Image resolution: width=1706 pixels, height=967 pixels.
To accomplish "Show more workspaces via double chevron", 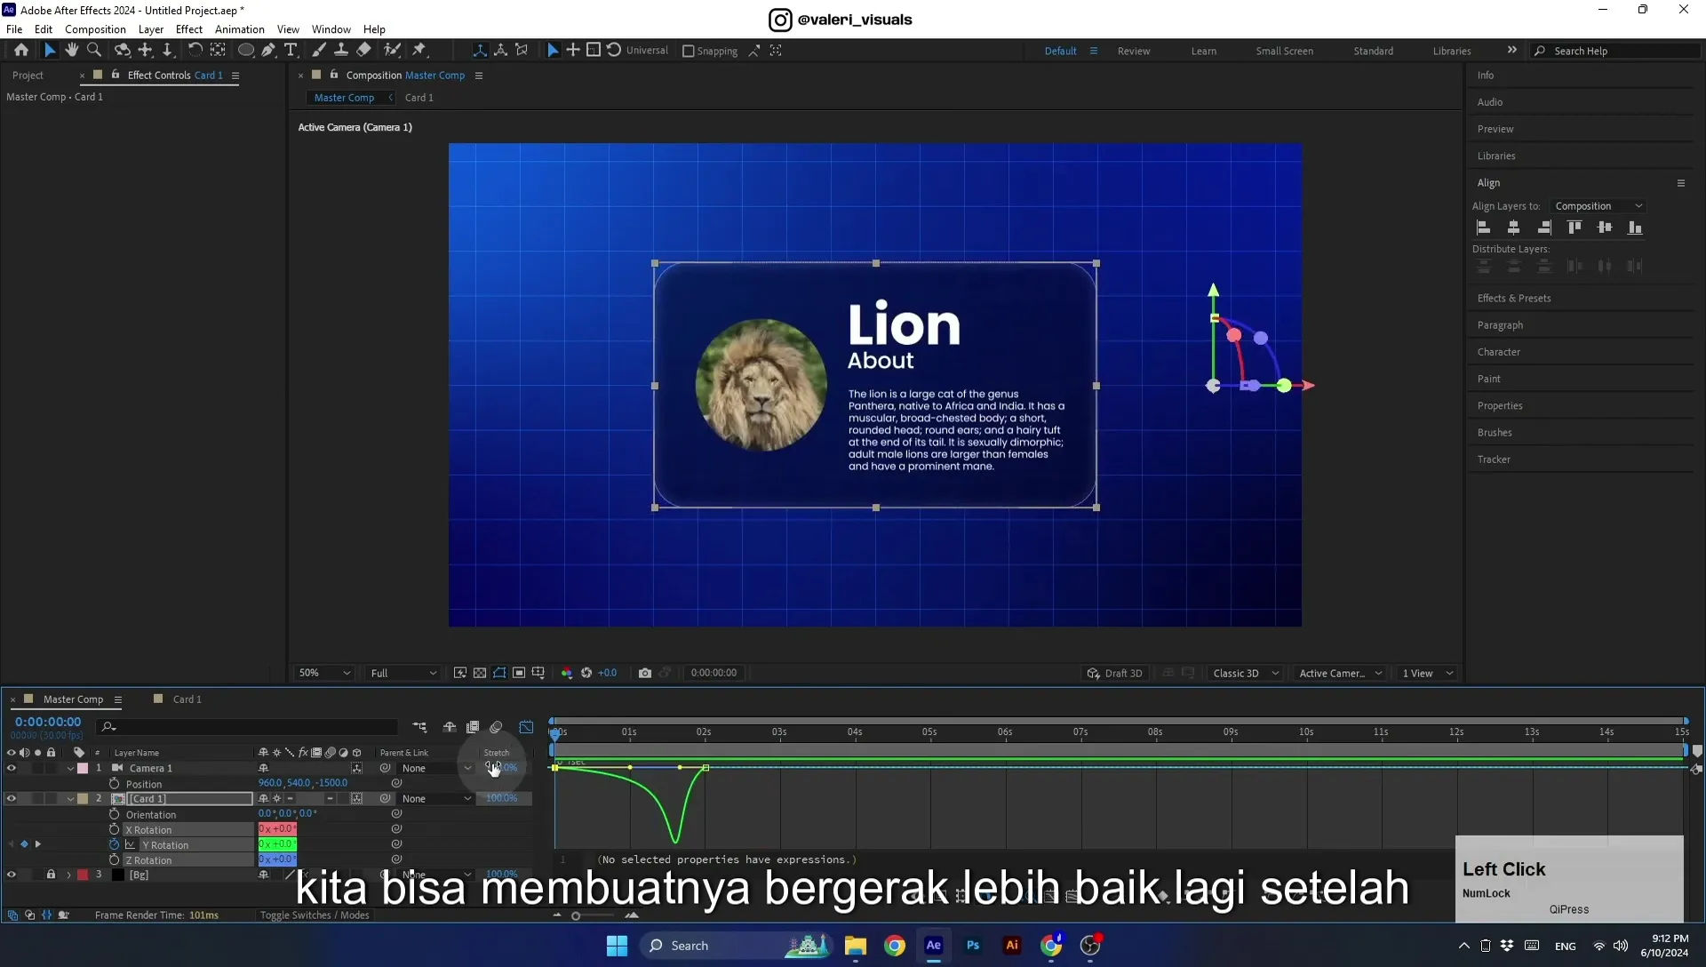I will pyautogui.click(x=1512, y=50).
